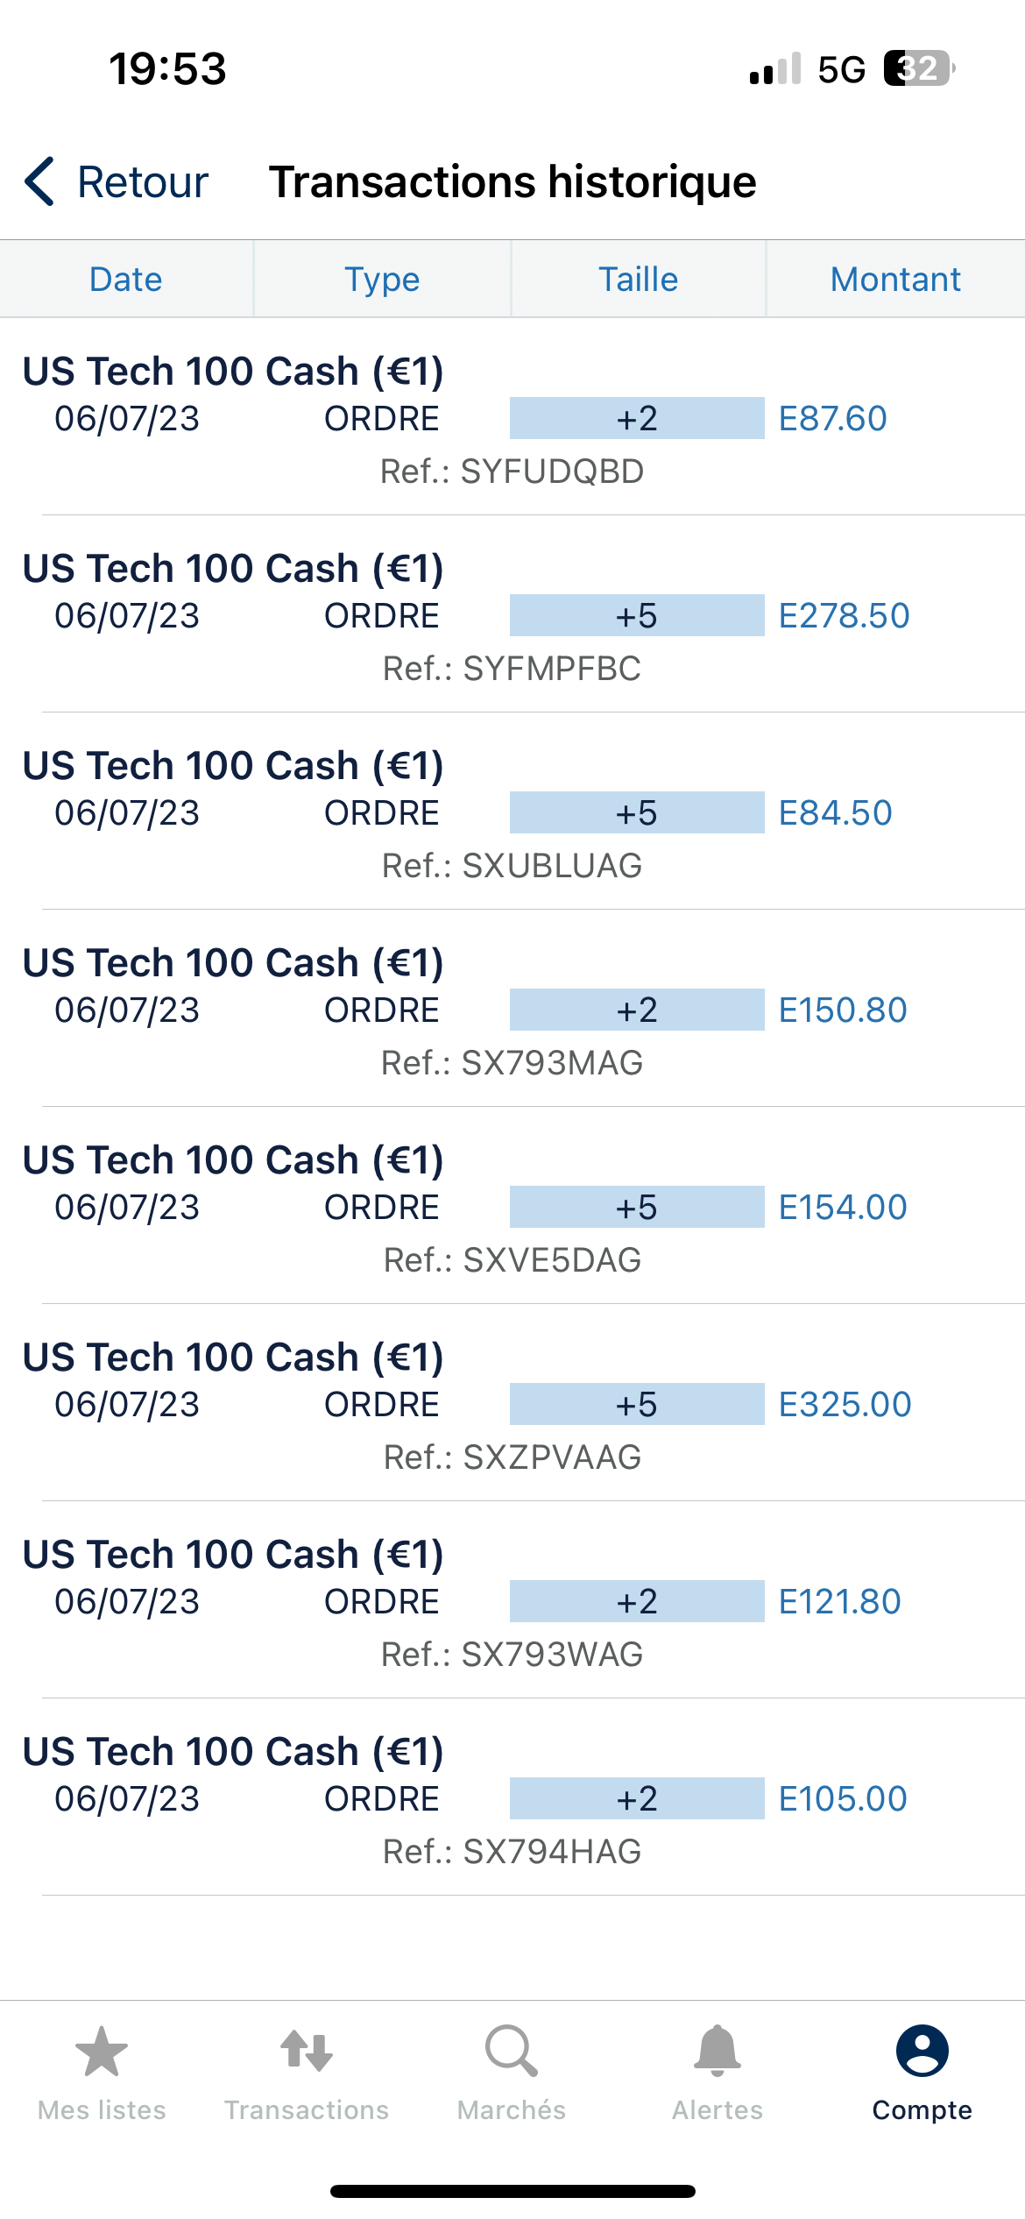This screenshot has width=1025, height=2219.
Task: Sort by Date column header
Action: [x=126, y=280]
